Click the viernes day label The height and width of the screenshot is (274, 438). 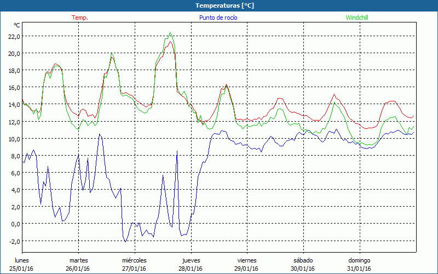pos(247,260)
